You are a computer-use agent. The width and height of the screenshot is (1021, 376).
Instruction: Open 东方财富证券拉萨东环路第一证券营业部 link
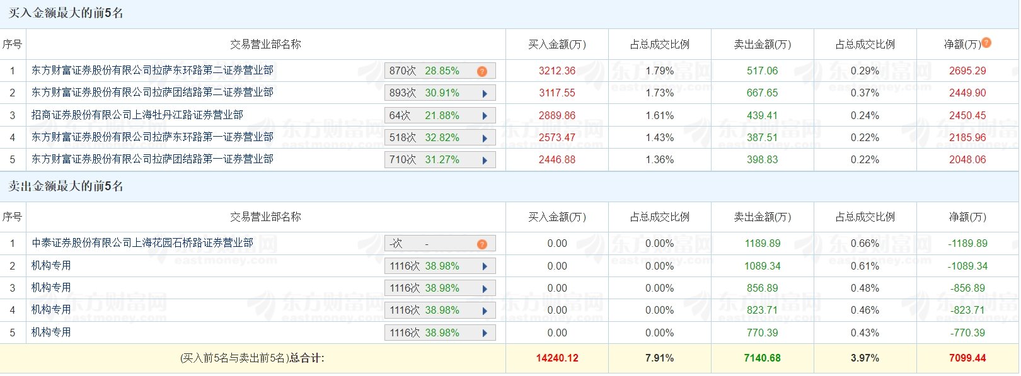(x=153, y=137)
